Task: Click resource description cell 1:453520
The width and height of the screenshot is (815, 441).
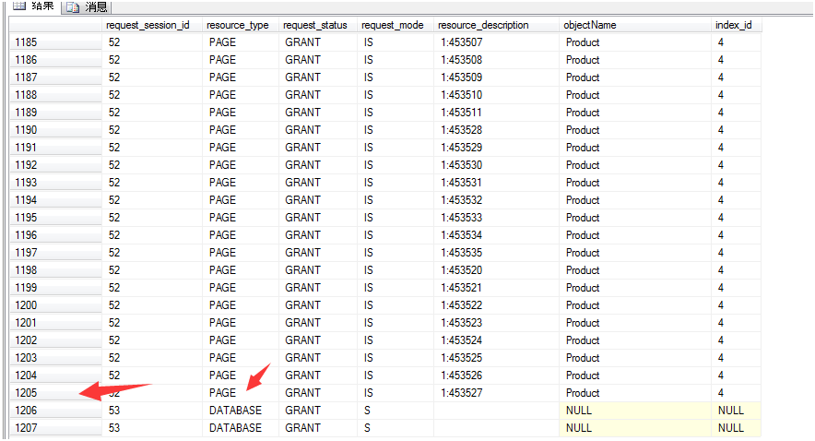Action: pos(496,270)
